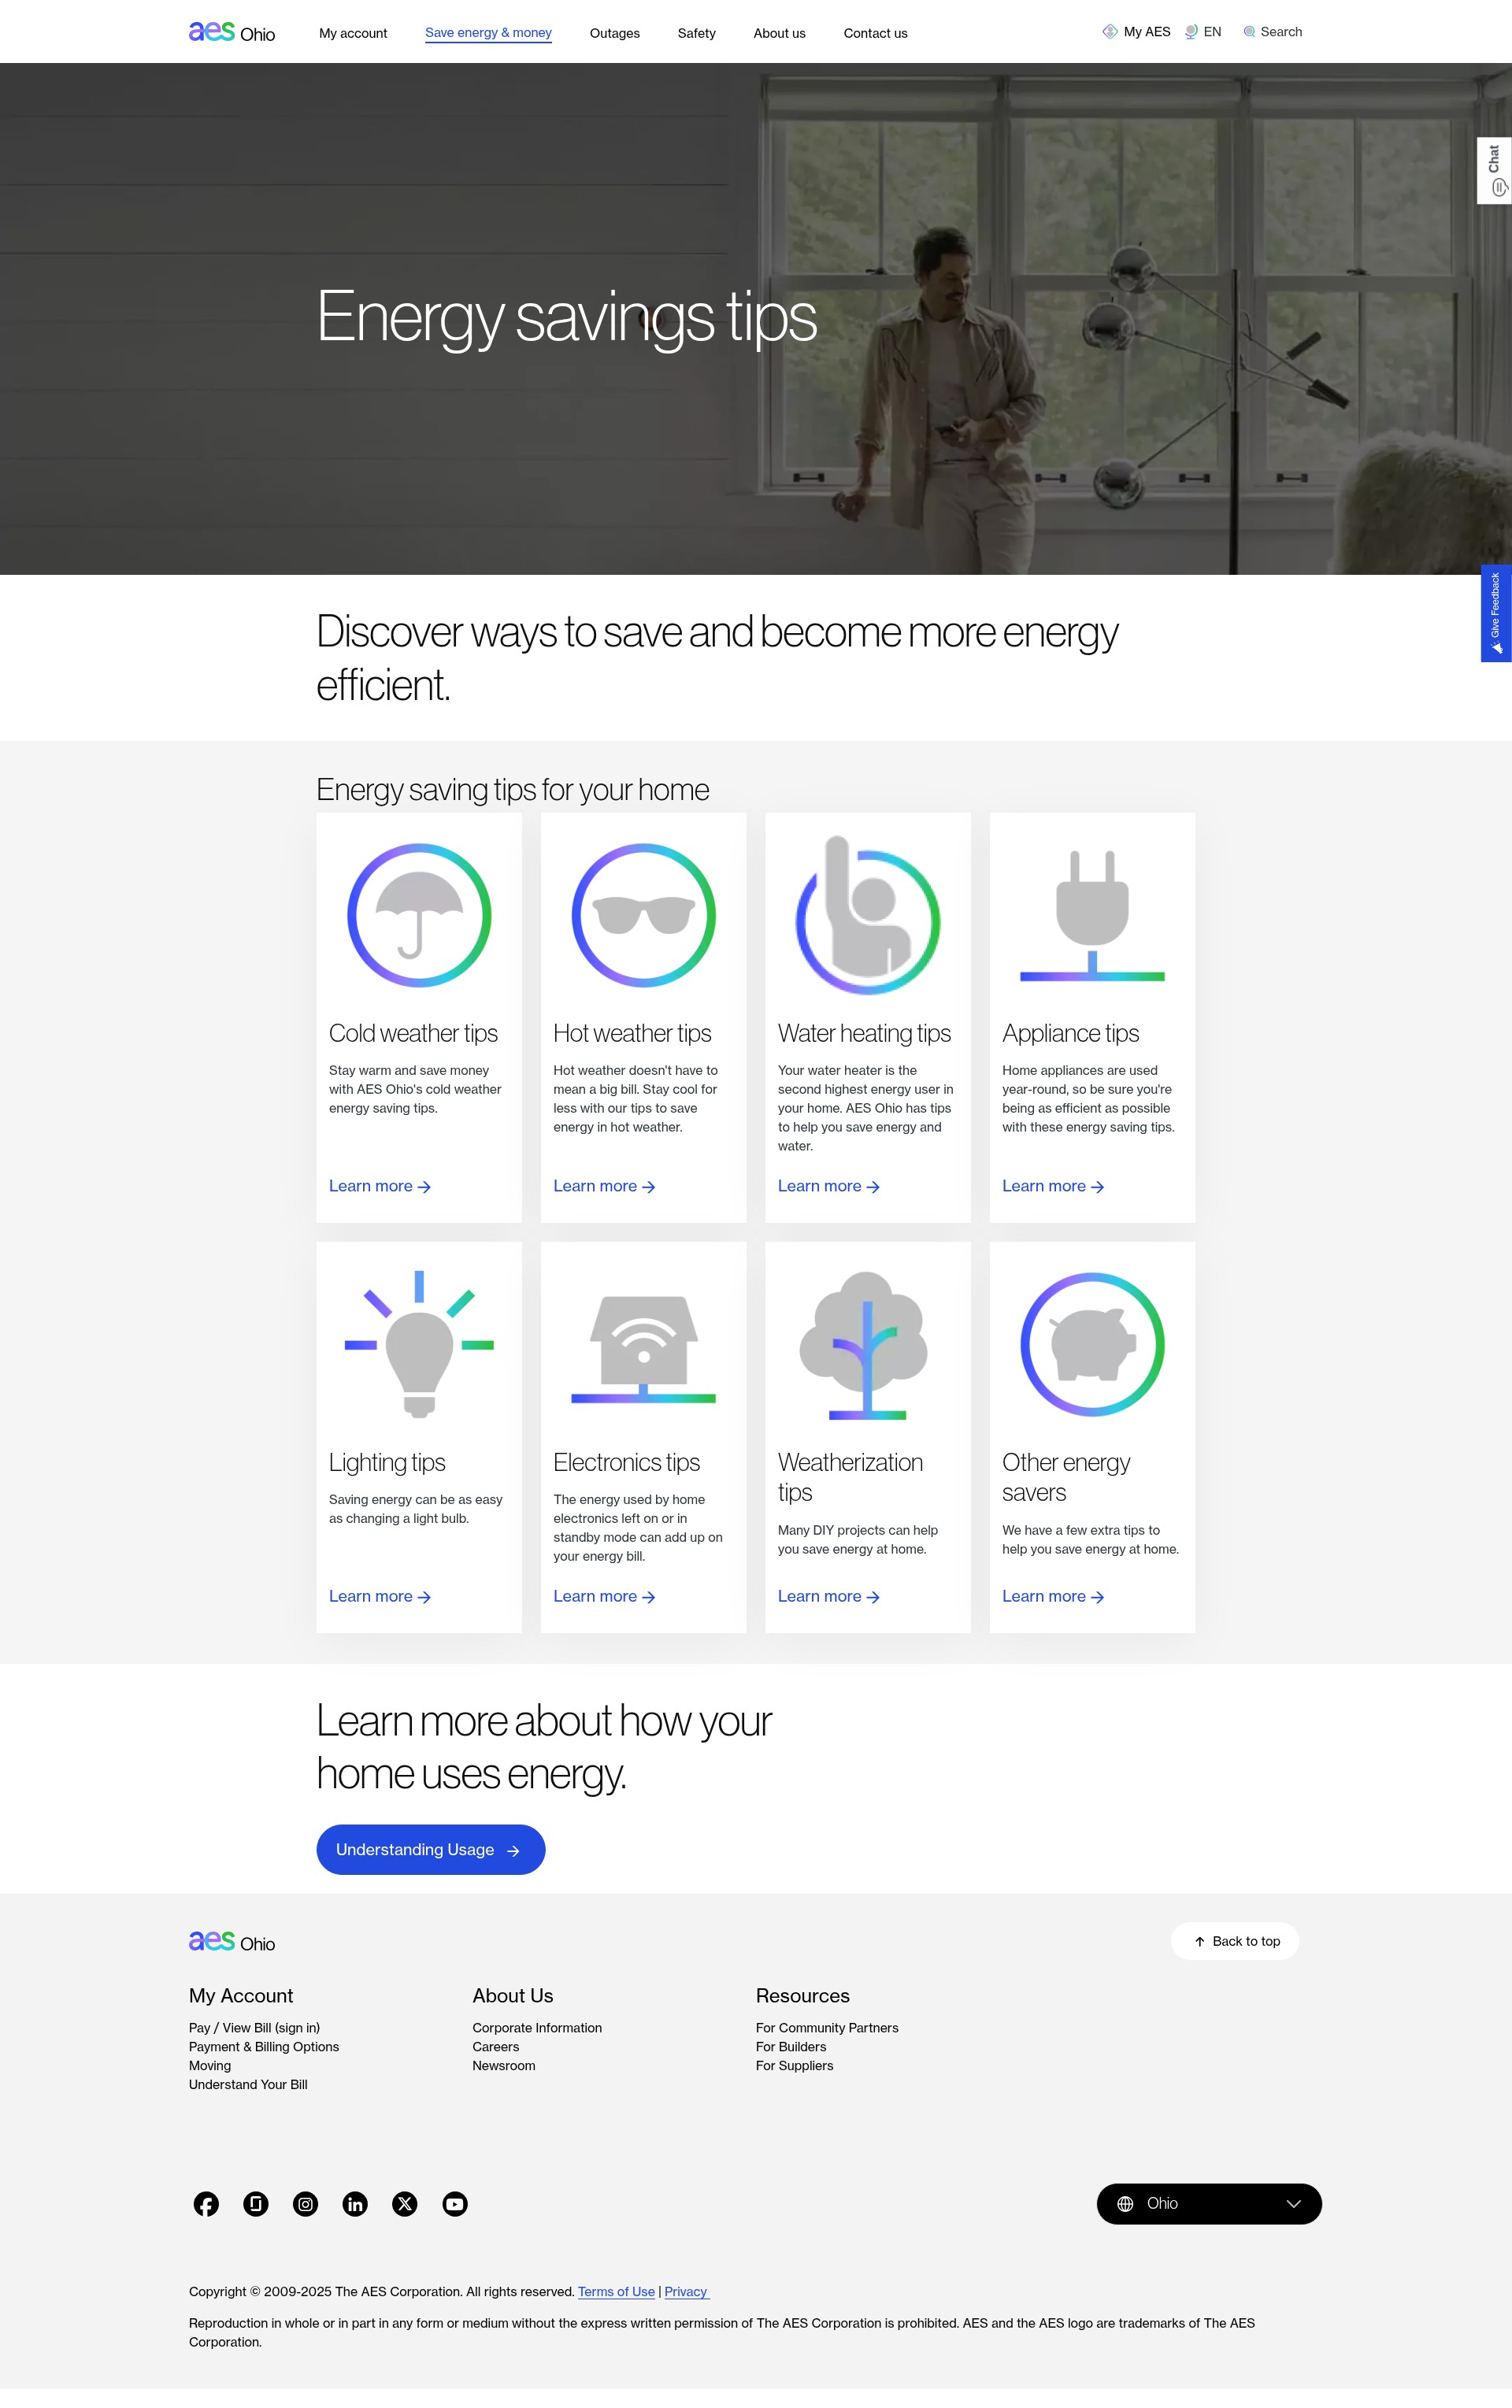The height and width of the screenshot is (2408, 1512).
Task: Click the piggy bank savers icon
Action: coord(1092,1344)
